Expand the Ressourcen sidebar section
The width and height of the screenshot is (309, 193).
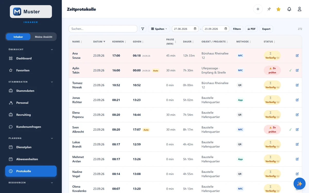(x=52, y=183)
